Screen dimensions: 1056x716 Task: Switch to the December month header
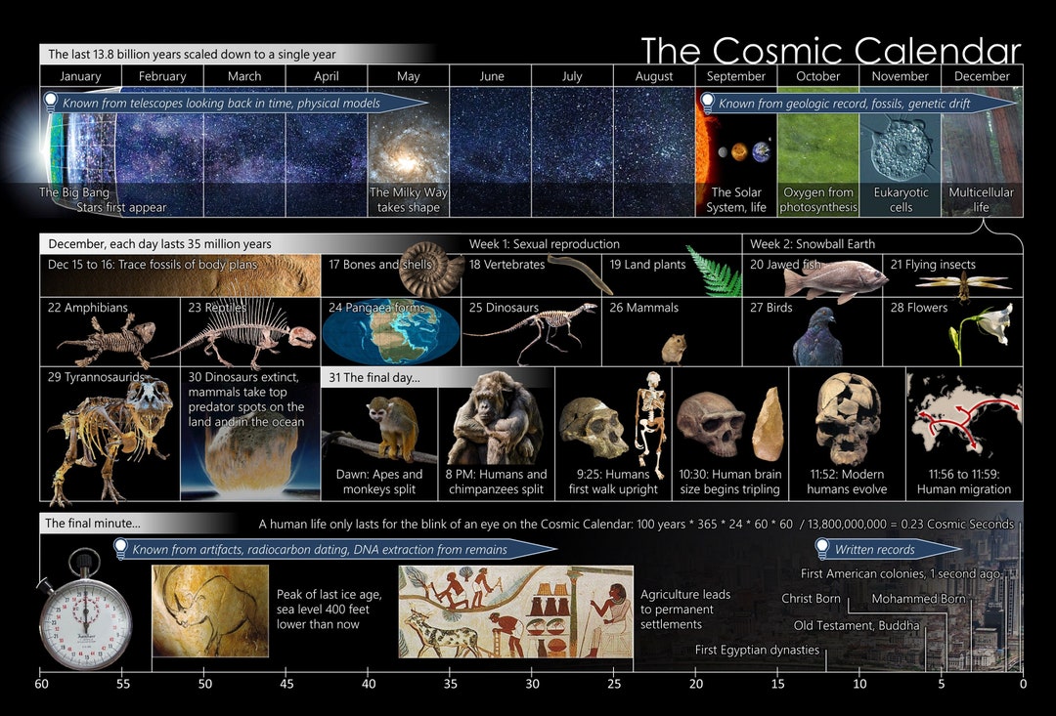click(x=982, y=75)
